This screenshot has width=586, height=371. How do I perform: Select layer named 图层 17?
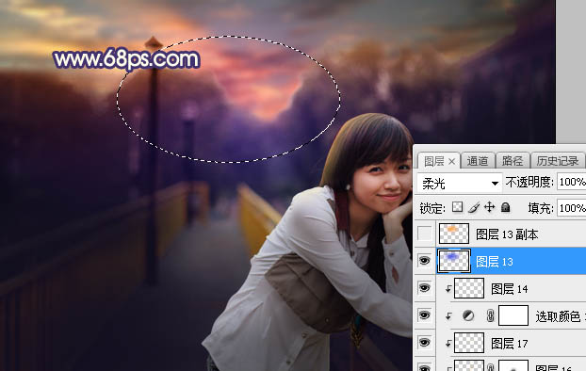pos(509,344)
